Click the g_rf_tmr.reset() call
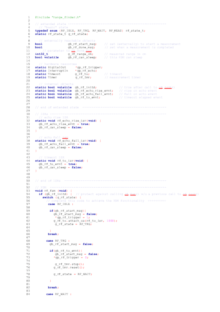This screenshot has height=312, width=220. [x=69, y=267]
